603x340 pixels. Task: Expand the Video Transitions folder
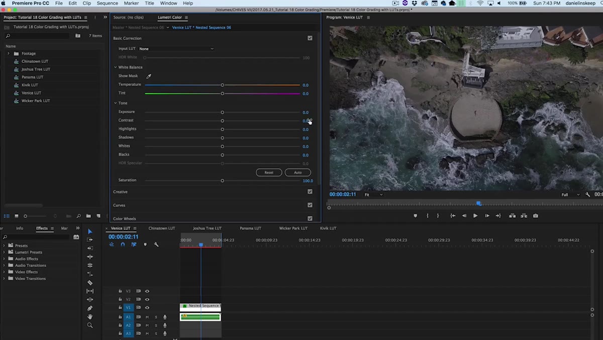(x=4, y=279)
